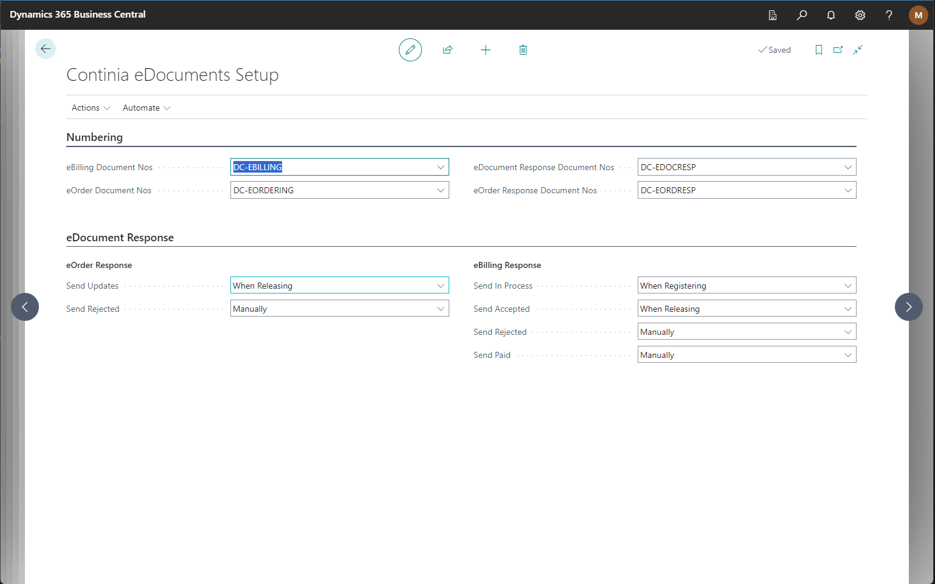935x584 pixels.
Task: Go to next record arrow
Action: [x=909, y=307]
